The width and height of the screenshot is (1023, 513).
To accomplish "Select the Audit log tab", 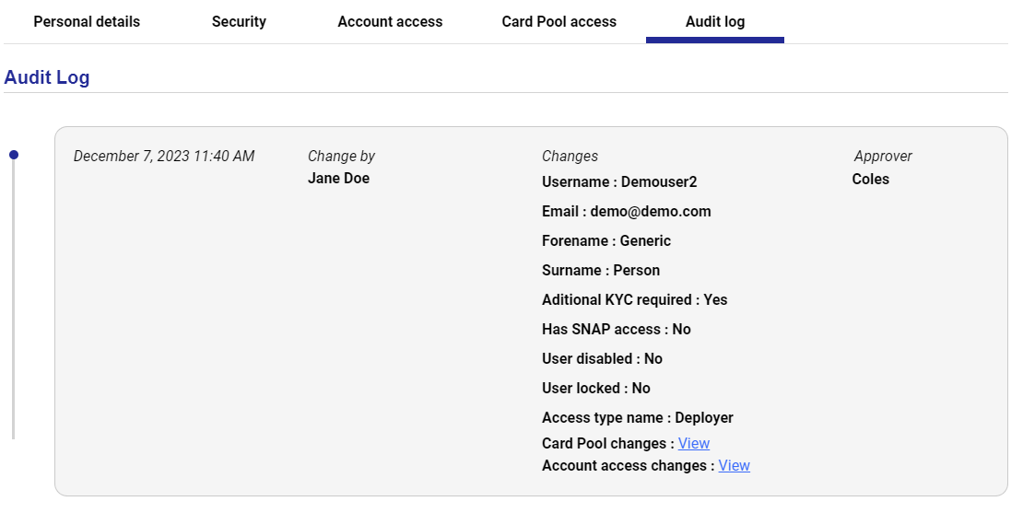I will [715, 21].
